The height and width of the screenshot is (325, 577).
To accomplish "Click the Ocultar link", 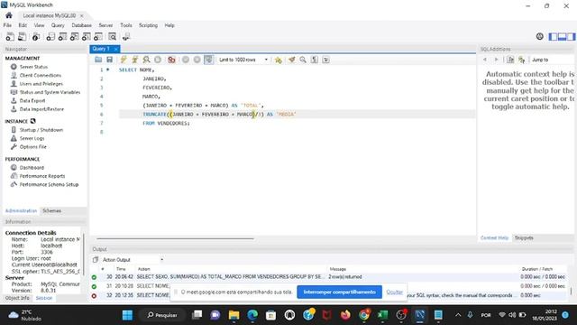I will [395, 292].
